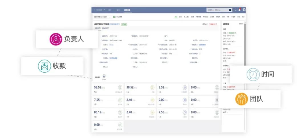Open the notification bell in header

[x=240, y=10]
